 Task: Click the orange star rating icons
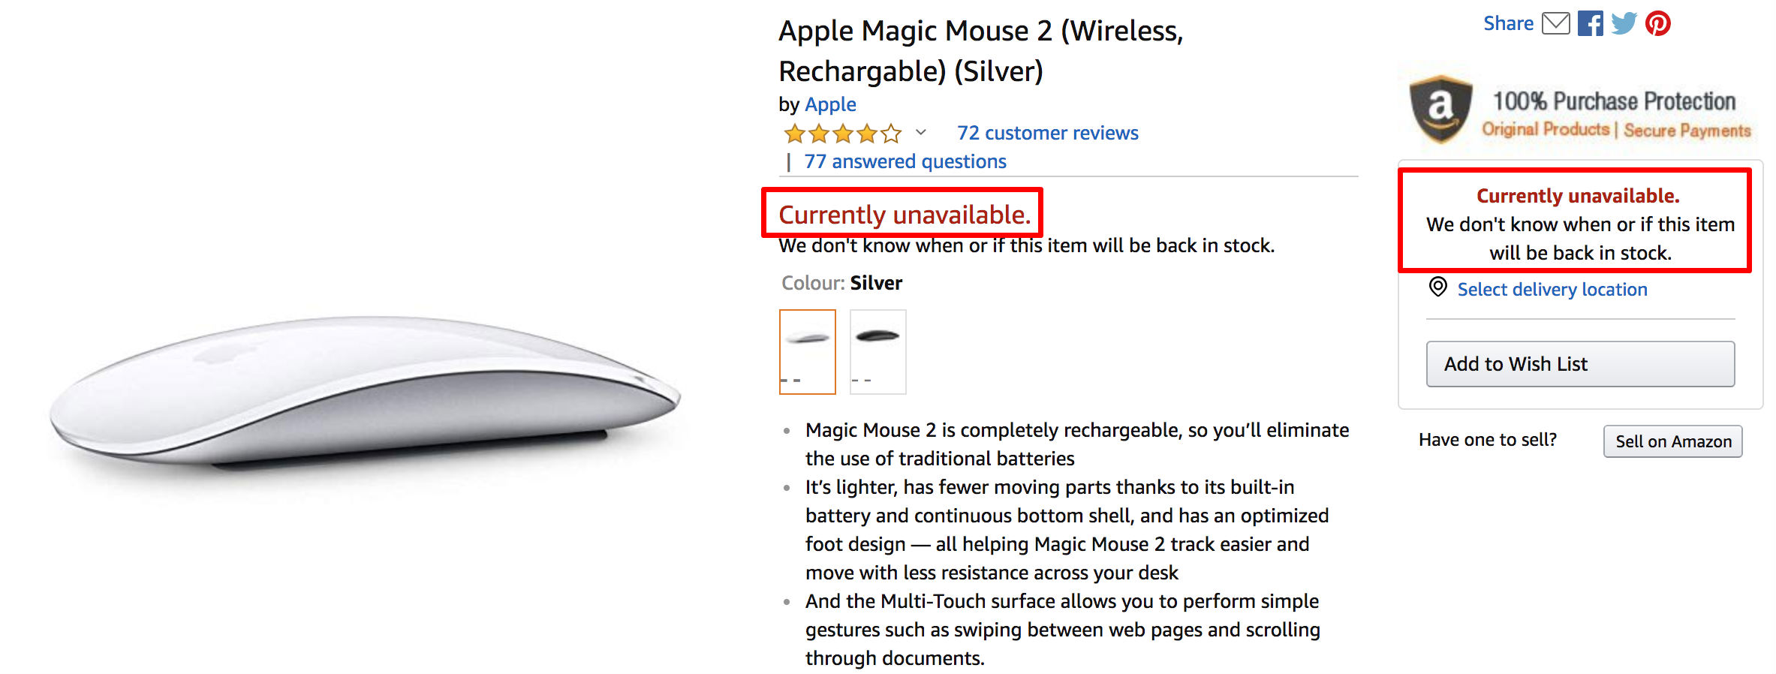[x=841, y=133]
